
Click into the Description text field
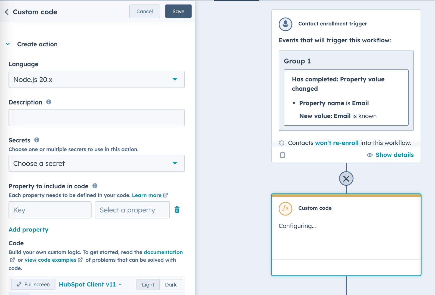click(x=97, y=118)
